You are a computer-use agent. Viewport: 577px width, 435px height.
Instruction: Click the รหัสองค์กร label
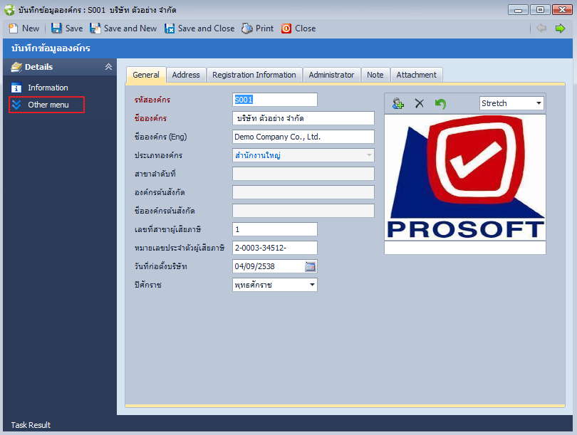[152, 100]
